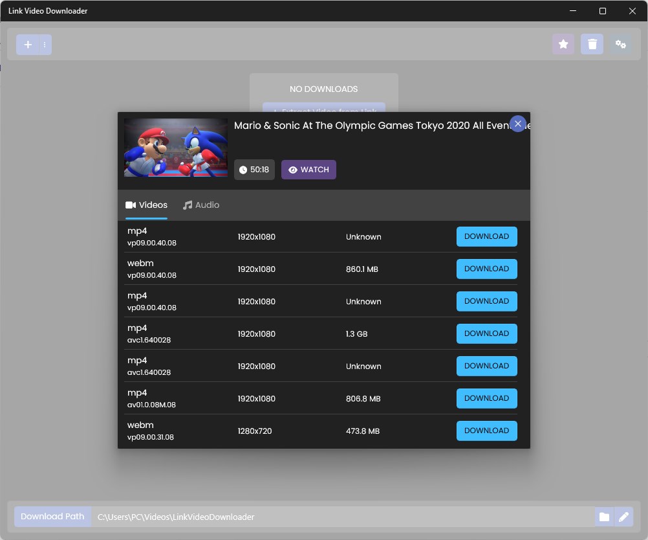Viewport: 648px width, 540px height.
Task: Maximize the Link Video Downloader window
Action: pos(603,11)
